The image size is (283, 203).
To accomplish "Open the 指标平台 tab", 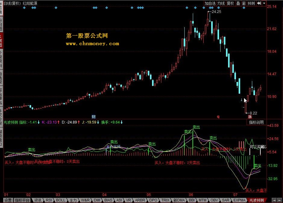I will (x=22, y=200).
